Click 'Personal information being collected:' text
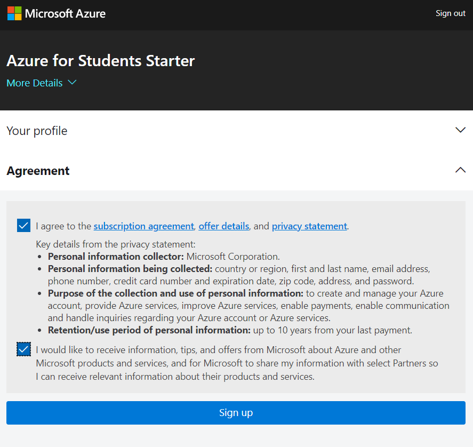 tap(130, 269)
